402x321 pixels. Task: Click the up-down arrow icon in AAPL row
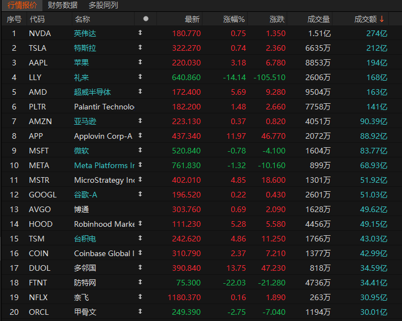pyautogui.click(x=140, y=62)
